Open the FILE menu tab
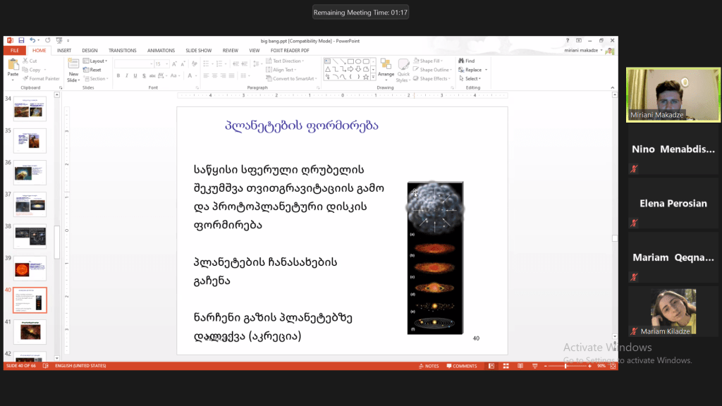Screen dimensions: 722x406 tap(14, 51)
